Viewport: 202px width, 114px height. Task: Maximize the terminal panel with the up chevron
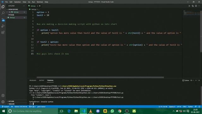pos(196,80)
